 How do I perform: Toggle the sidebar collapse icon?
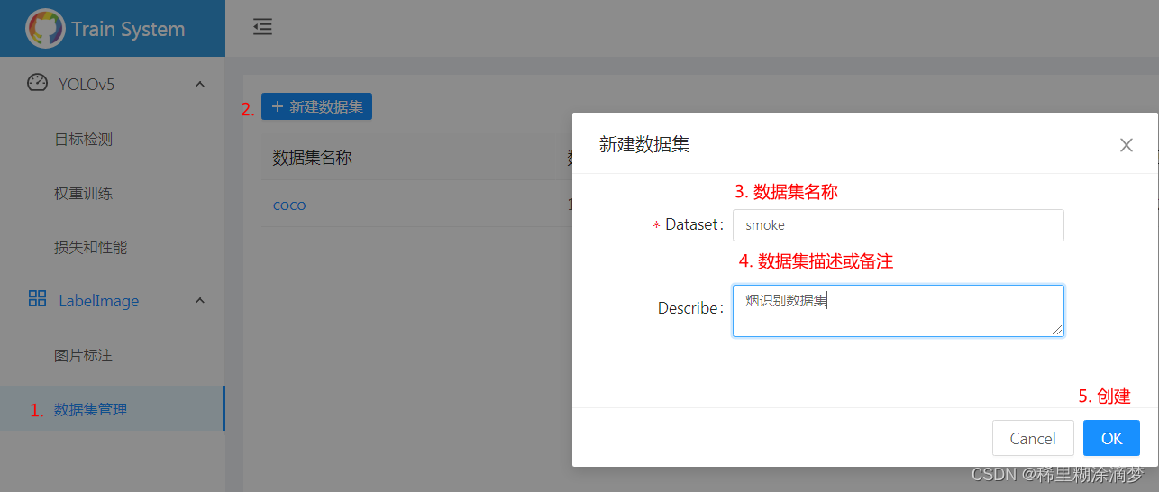[x=262, y=27]
